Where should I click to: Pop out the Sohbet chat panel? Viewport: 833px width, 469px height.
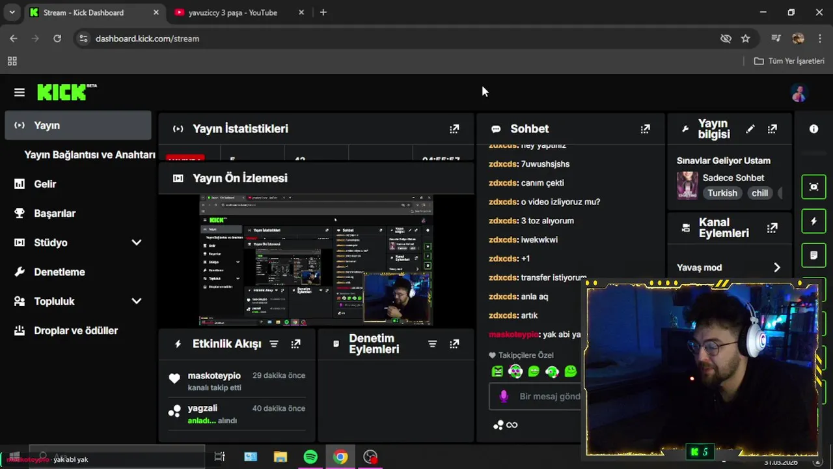[x=645, y=129]
